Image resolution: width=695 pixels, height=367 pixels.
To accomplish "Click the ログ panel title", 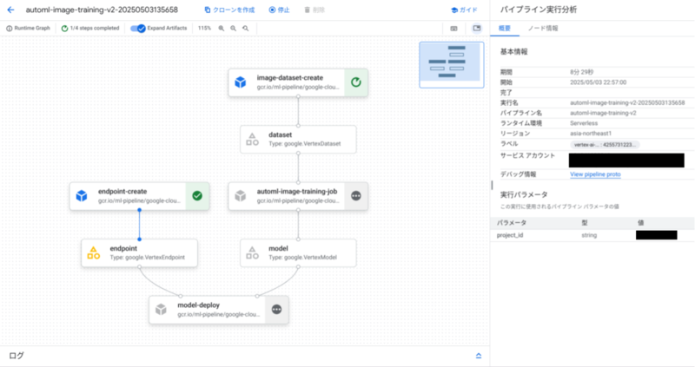I will [17, 356].
